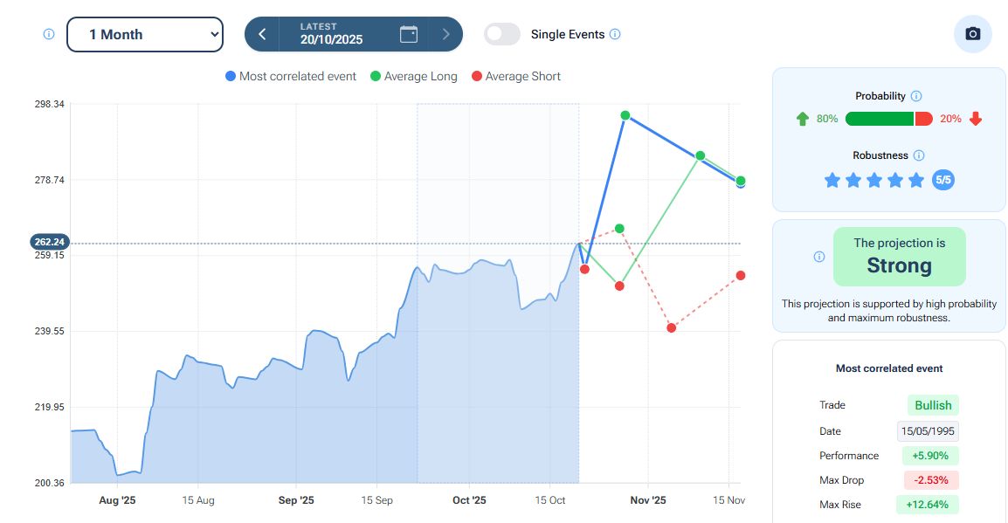This screenshot has width=1008, height=523.
Task: Click the LATEST 20/10/2025 date display
Action: (331, 34)
